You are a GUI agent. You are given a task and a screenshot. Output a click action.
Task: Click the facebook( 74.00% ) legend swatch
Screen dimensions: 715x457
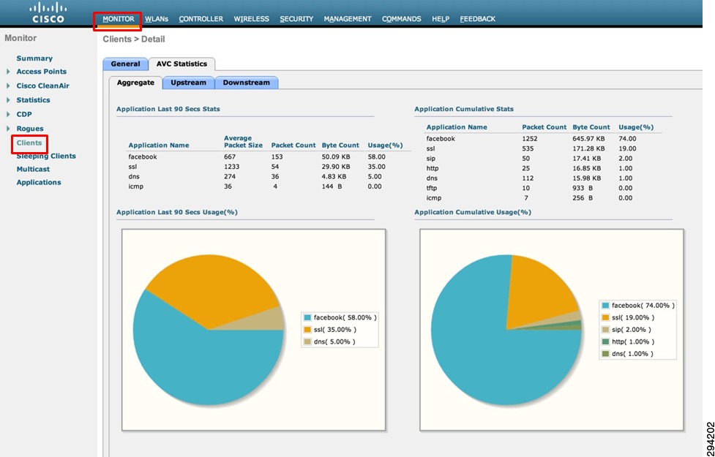(x=605, y=306)
